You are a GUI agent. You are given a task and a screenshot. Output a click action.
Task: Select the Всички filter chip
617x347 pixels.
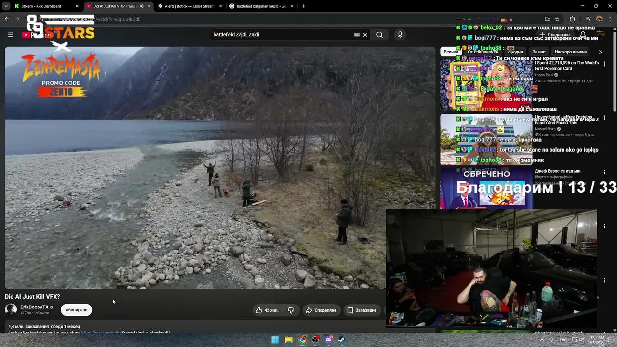point(451,52)
